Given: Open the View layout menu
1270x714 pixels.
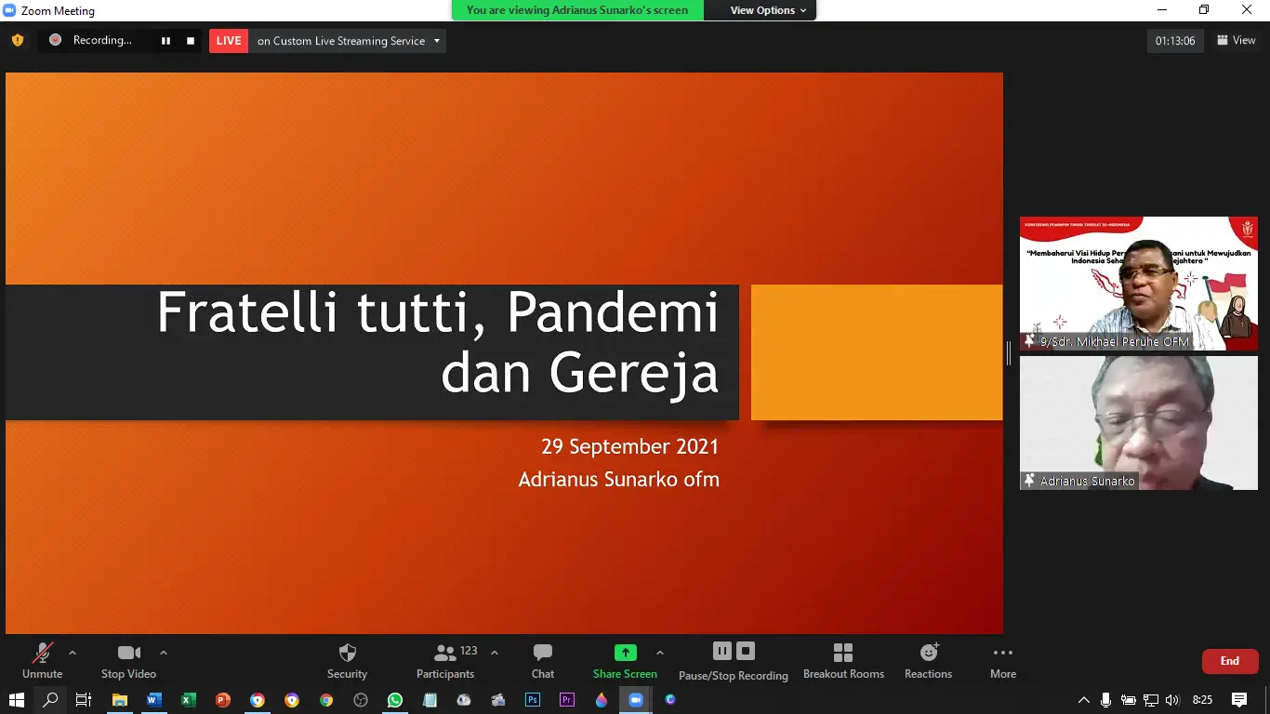Looking at the screenshot, I should pos(1236,40).
